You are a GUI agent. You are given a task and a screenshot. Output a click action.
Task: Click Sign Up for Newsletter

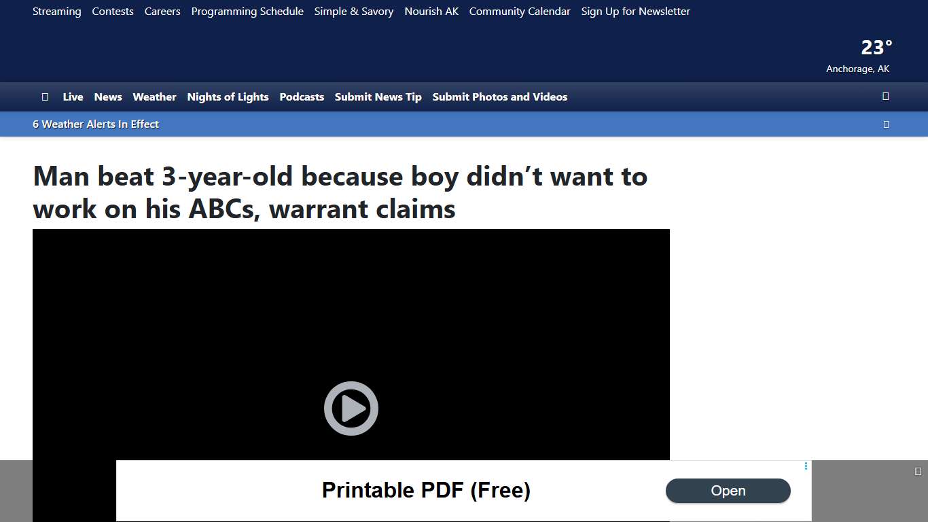(x=635, y=12)
